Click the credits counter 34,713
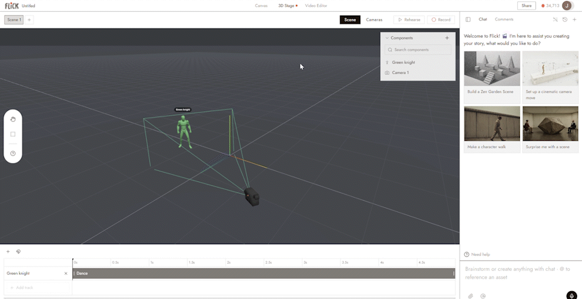582x299 pixels. 550,6
